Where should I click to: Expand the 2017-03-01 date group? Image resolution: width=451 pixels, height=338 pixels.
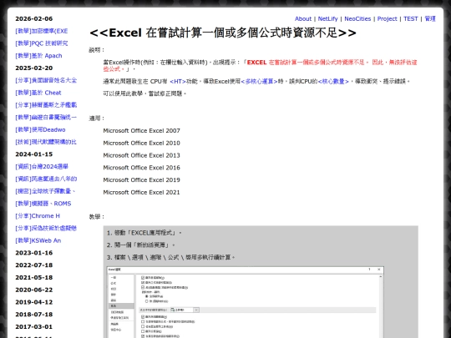point(34,327)
